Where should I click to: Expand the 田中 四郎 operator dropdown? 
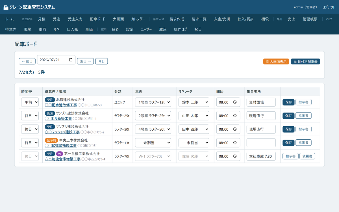coord(194,129)
